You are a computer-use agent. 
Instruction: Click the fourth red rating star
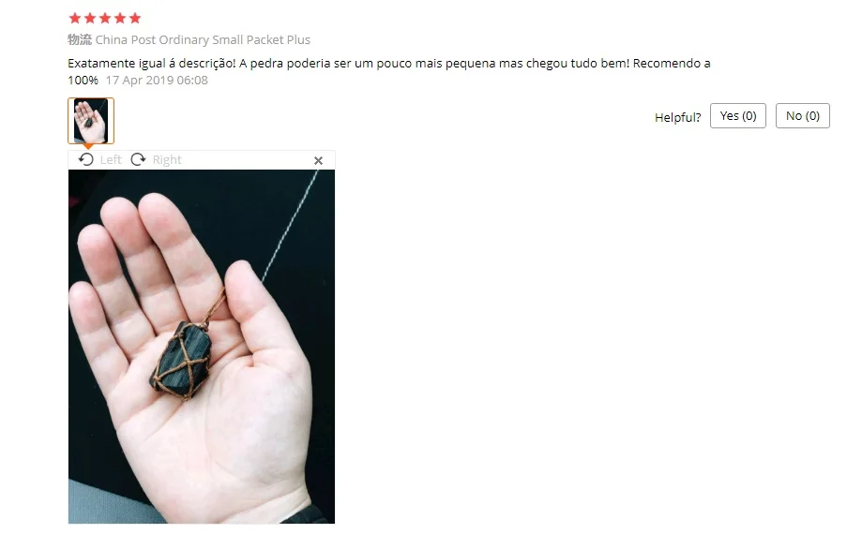pos(120,19)
